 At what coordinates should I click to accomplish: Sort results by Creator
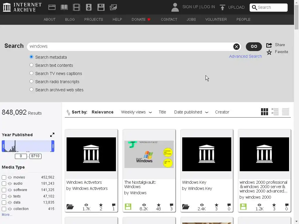coord(222,112)
